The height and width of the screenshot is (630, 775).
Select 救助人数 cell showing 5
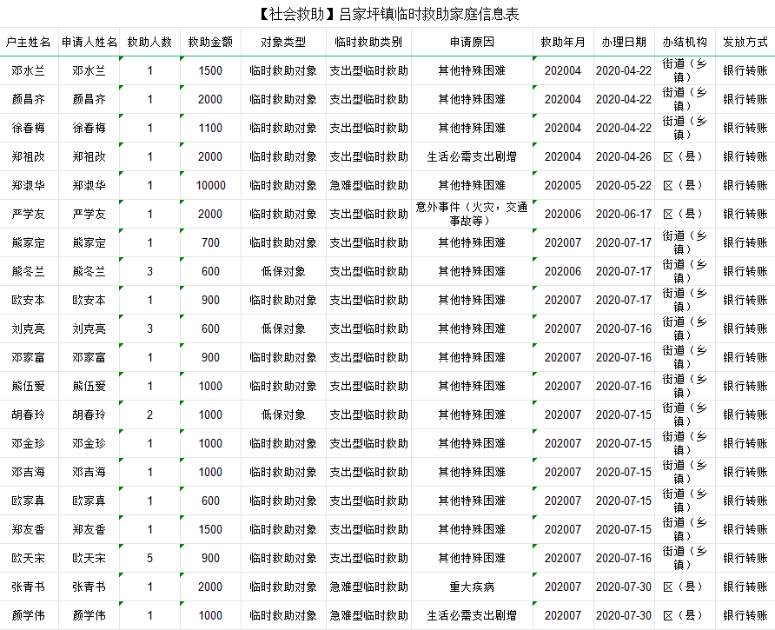pyautogui.click(x=149, y=558)
